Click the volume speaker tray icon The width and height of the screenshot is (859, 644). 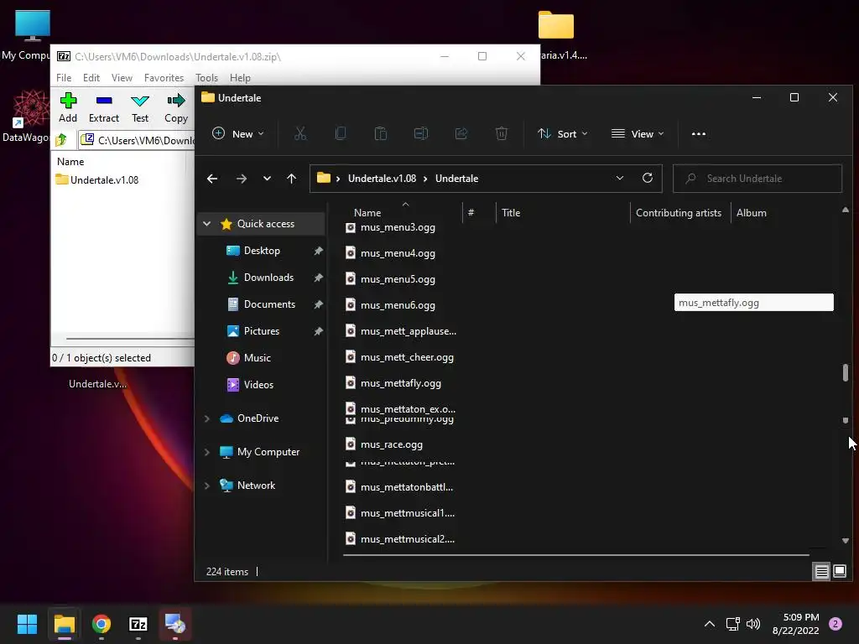click(753, 624)
